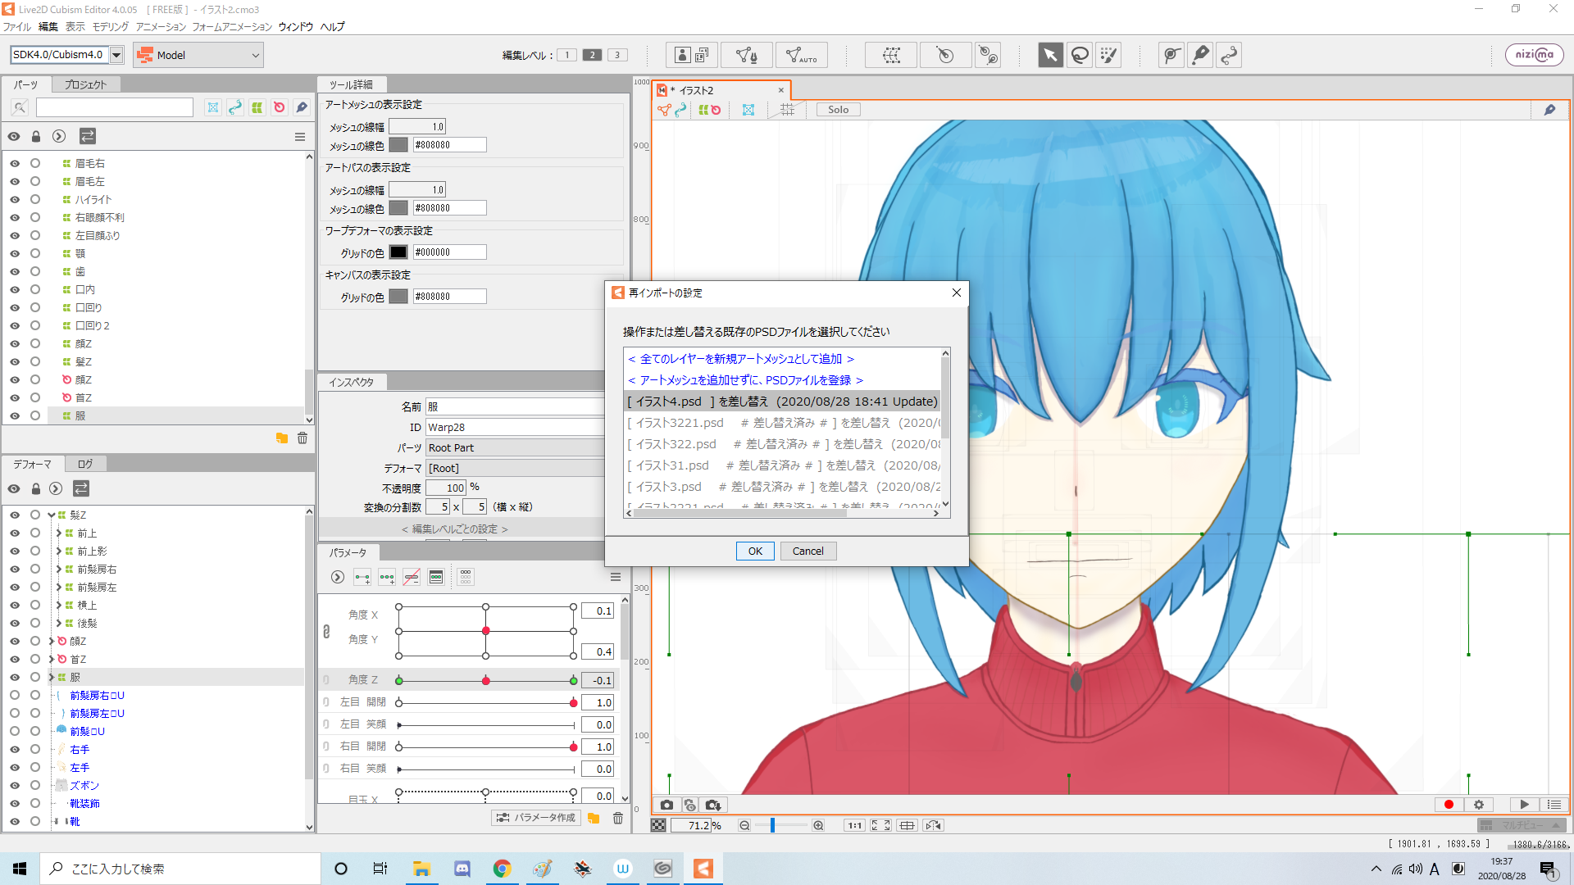Toggle visibility of 後髪 deformer
1574x885 pixels.
tap(15, 624)
